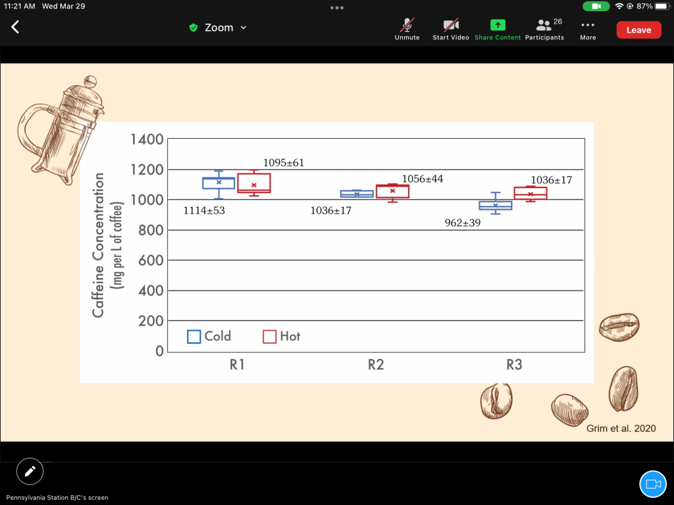Select the blue Cold legend swatch
The width and height of the screenshot is (674, 505).
[194, 336]
